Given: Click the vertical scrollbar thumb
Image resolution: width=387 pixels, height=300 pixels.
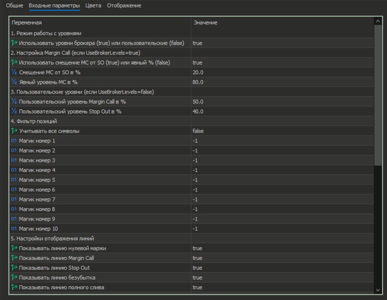Looking at the screenshot, I should tap(378, 95).
